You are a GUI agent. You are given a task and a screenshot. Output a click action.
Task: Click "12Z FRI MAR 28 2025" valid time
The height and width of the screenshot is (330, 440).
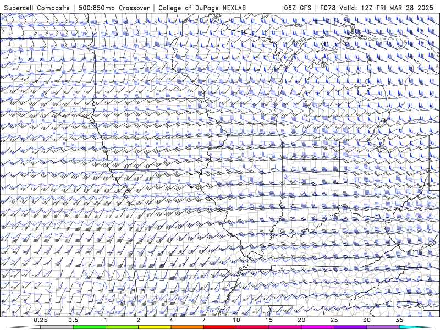pos(397,8)
